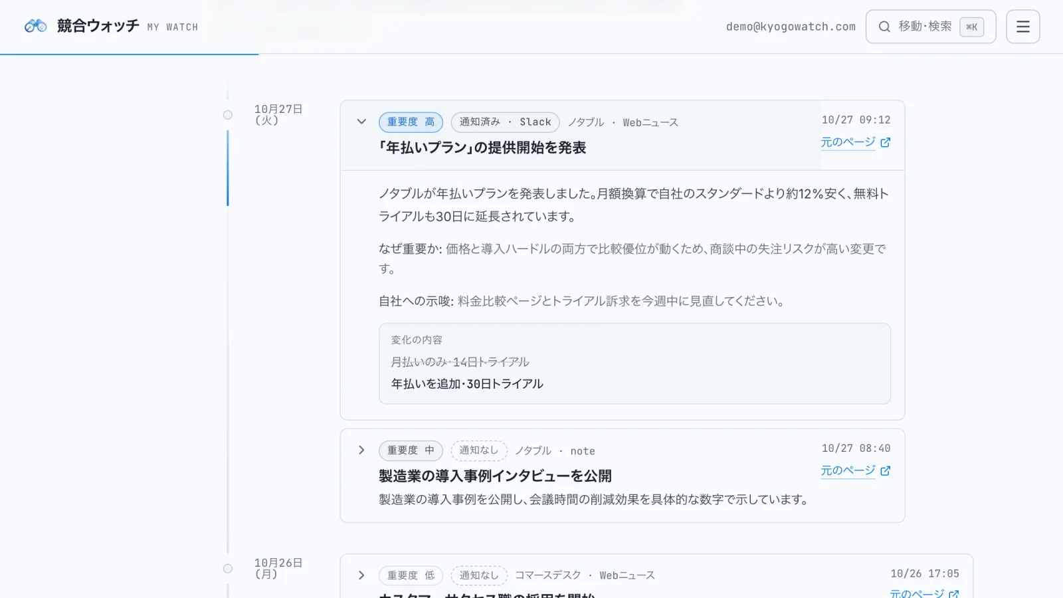Click headline 「年払いプラン」の提供開始を発表
This screenshot has height=598, width=1063.
(x=482, y=148)
